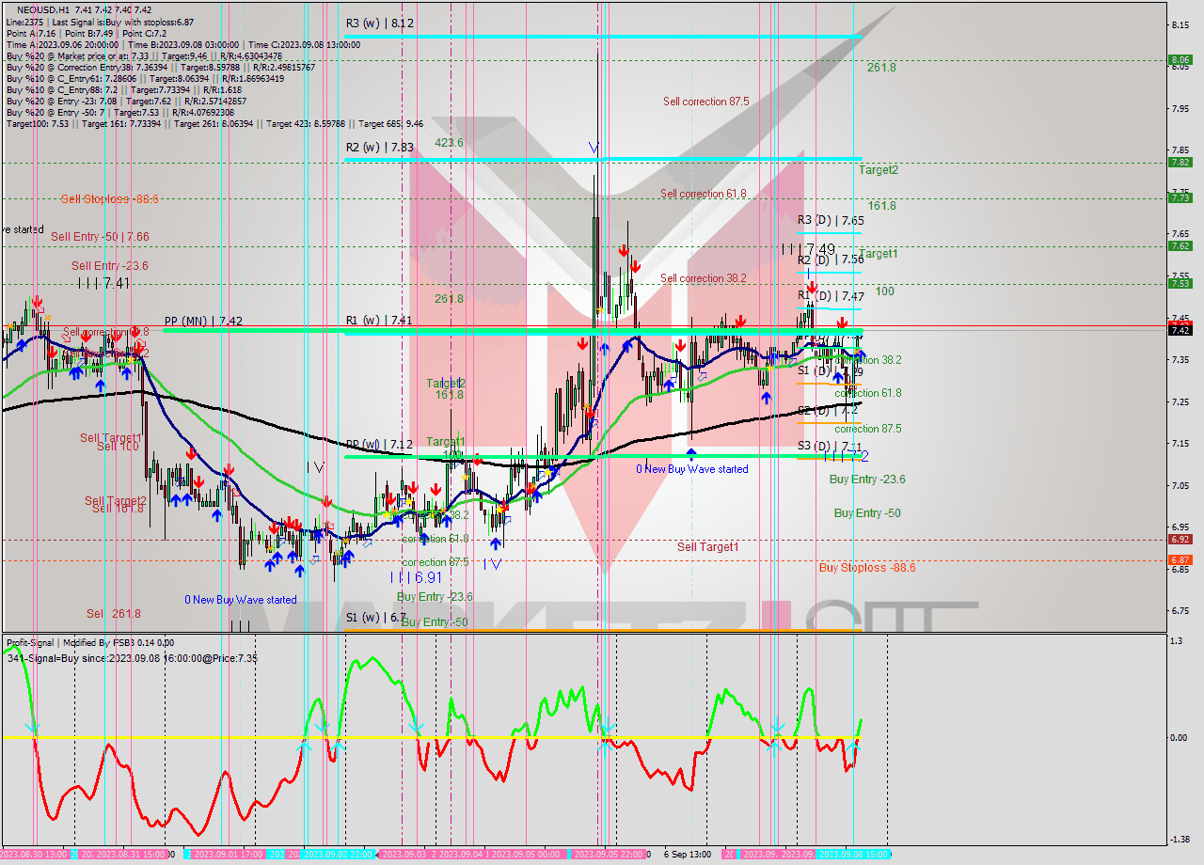Select the green 7.73 price tag on the axis
This screenshot has width=1204, height=865.
1180,197
